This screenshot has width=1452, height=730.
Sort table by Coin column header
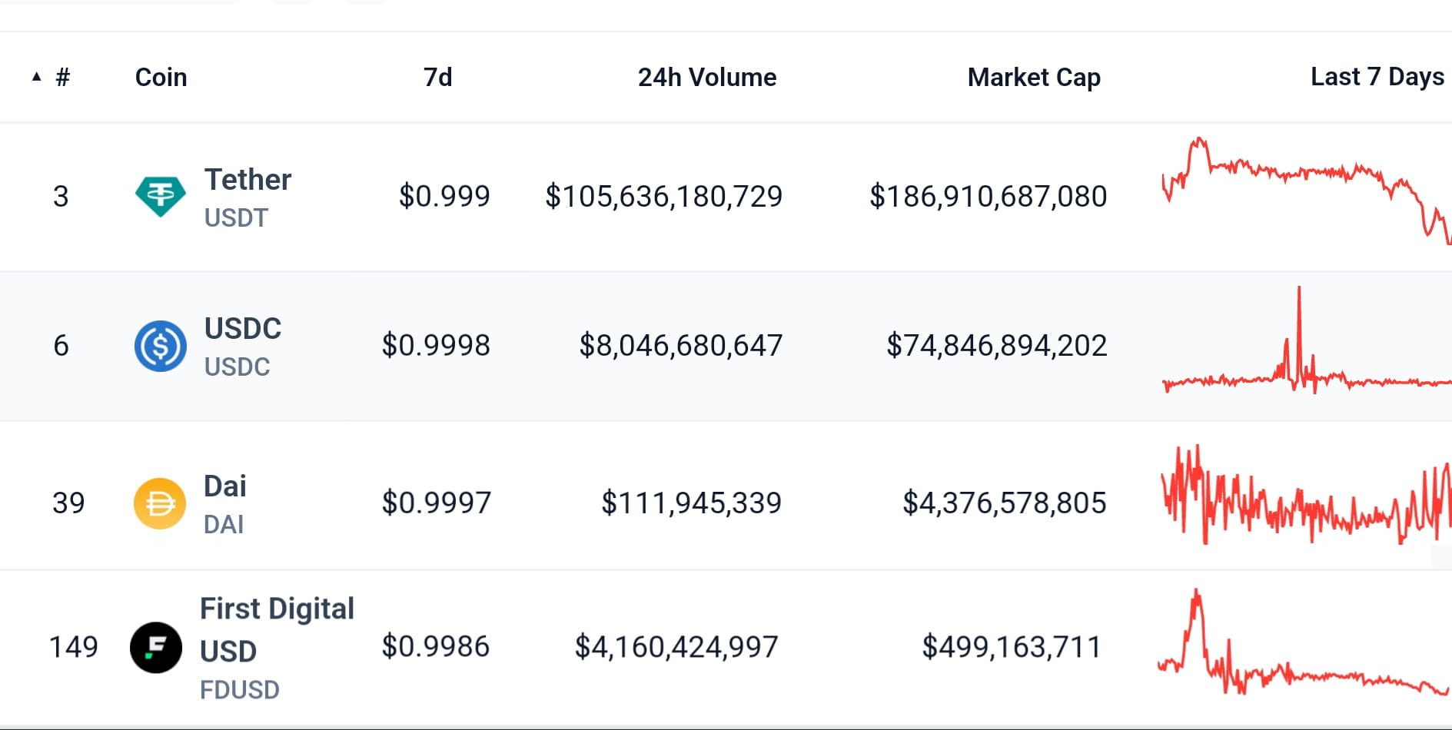(161, 77)
